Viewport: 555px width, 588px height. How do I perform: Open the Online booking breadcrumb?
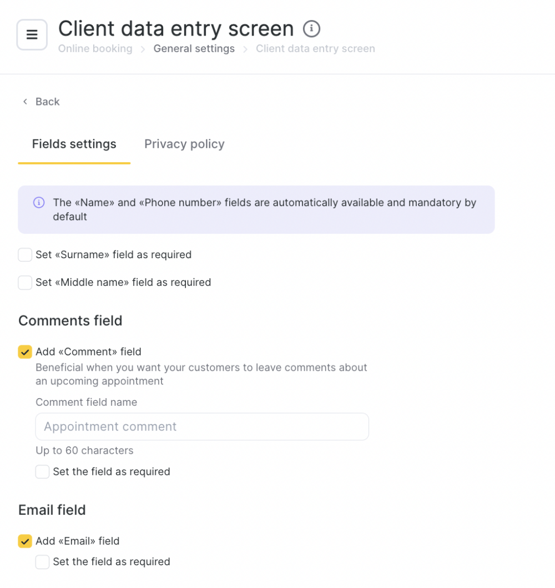[x=95, y=49]
